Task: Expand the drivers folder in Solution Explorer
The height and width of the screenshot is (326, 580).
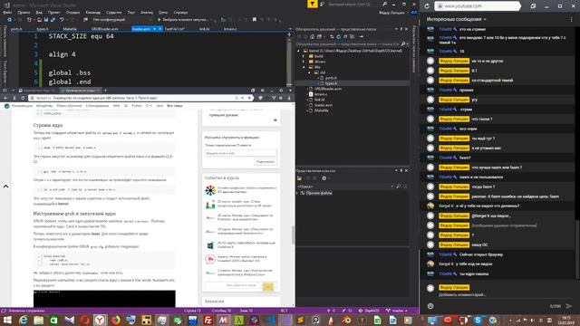Action: [304, 62]
